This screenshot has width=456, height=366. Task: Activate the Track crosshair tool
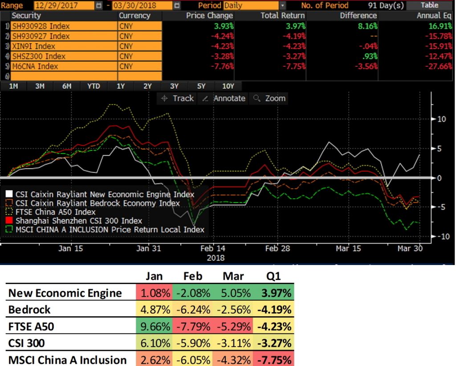(177, 98)
